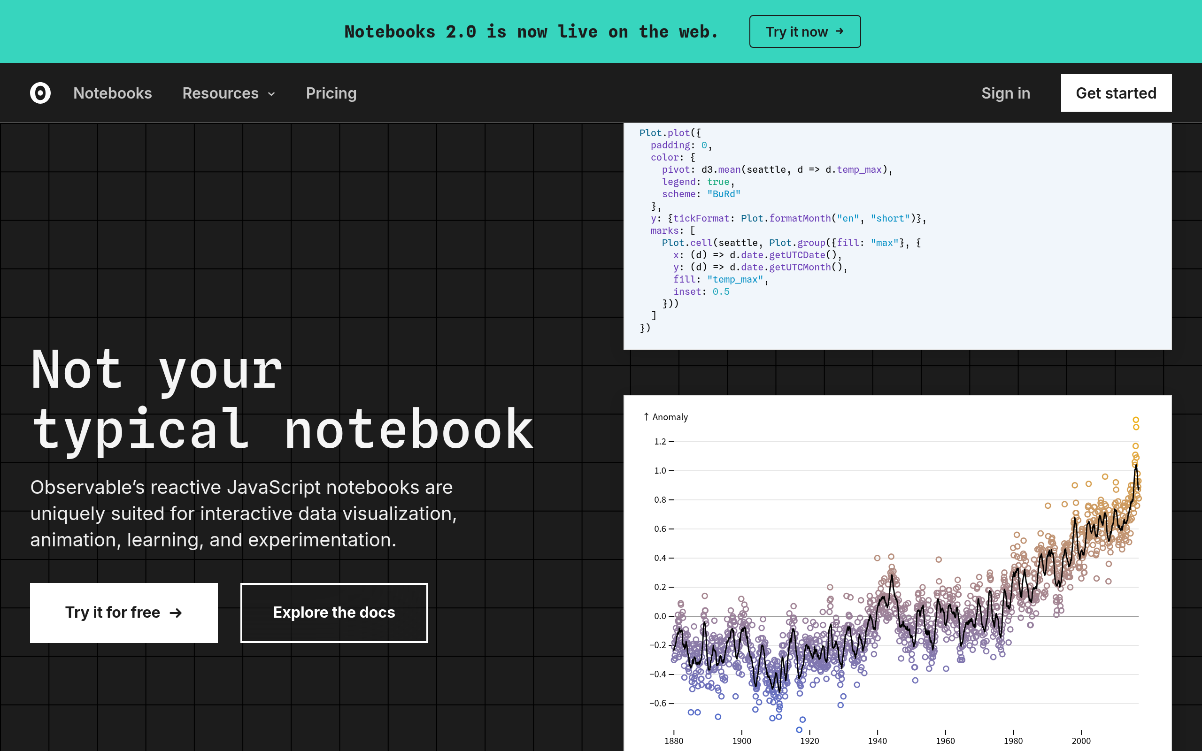
Task: Click the Anomaly temperature chart
Action: coord(898,573)
